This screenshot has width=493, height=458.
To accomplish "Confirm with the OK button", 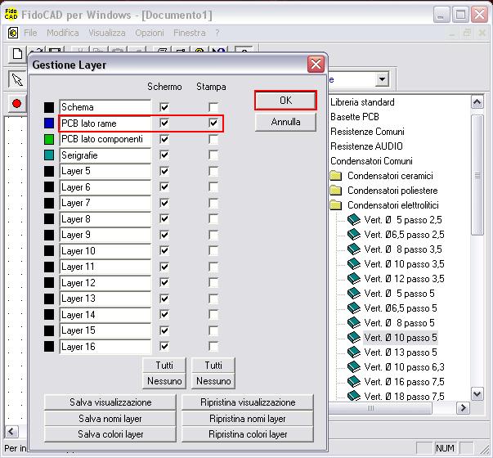I will [285, 101].
